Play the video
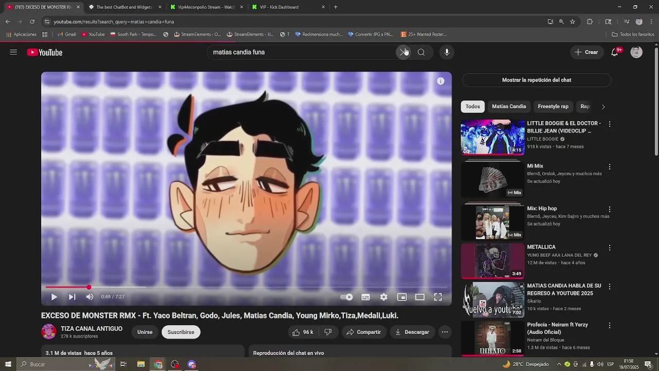The image size is (659, 371). [x=54, y=297]
